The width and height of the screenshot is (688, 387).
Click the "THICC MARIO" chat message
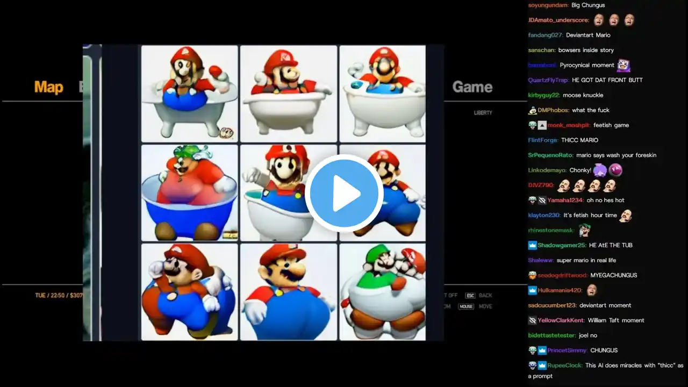(580, 140)
